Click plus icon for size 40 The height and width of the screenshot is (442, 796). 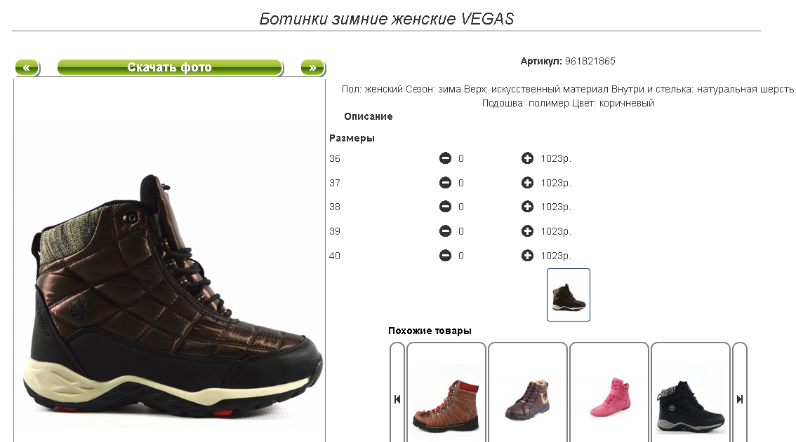tap(527, 256)
